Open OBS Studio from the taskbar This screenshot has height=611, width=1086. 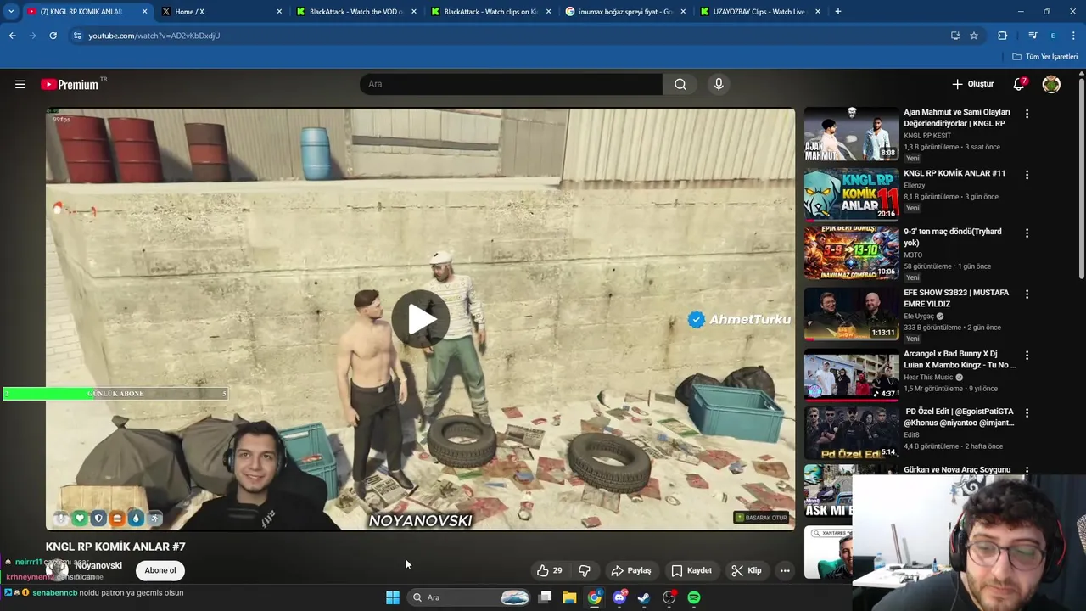669,597
